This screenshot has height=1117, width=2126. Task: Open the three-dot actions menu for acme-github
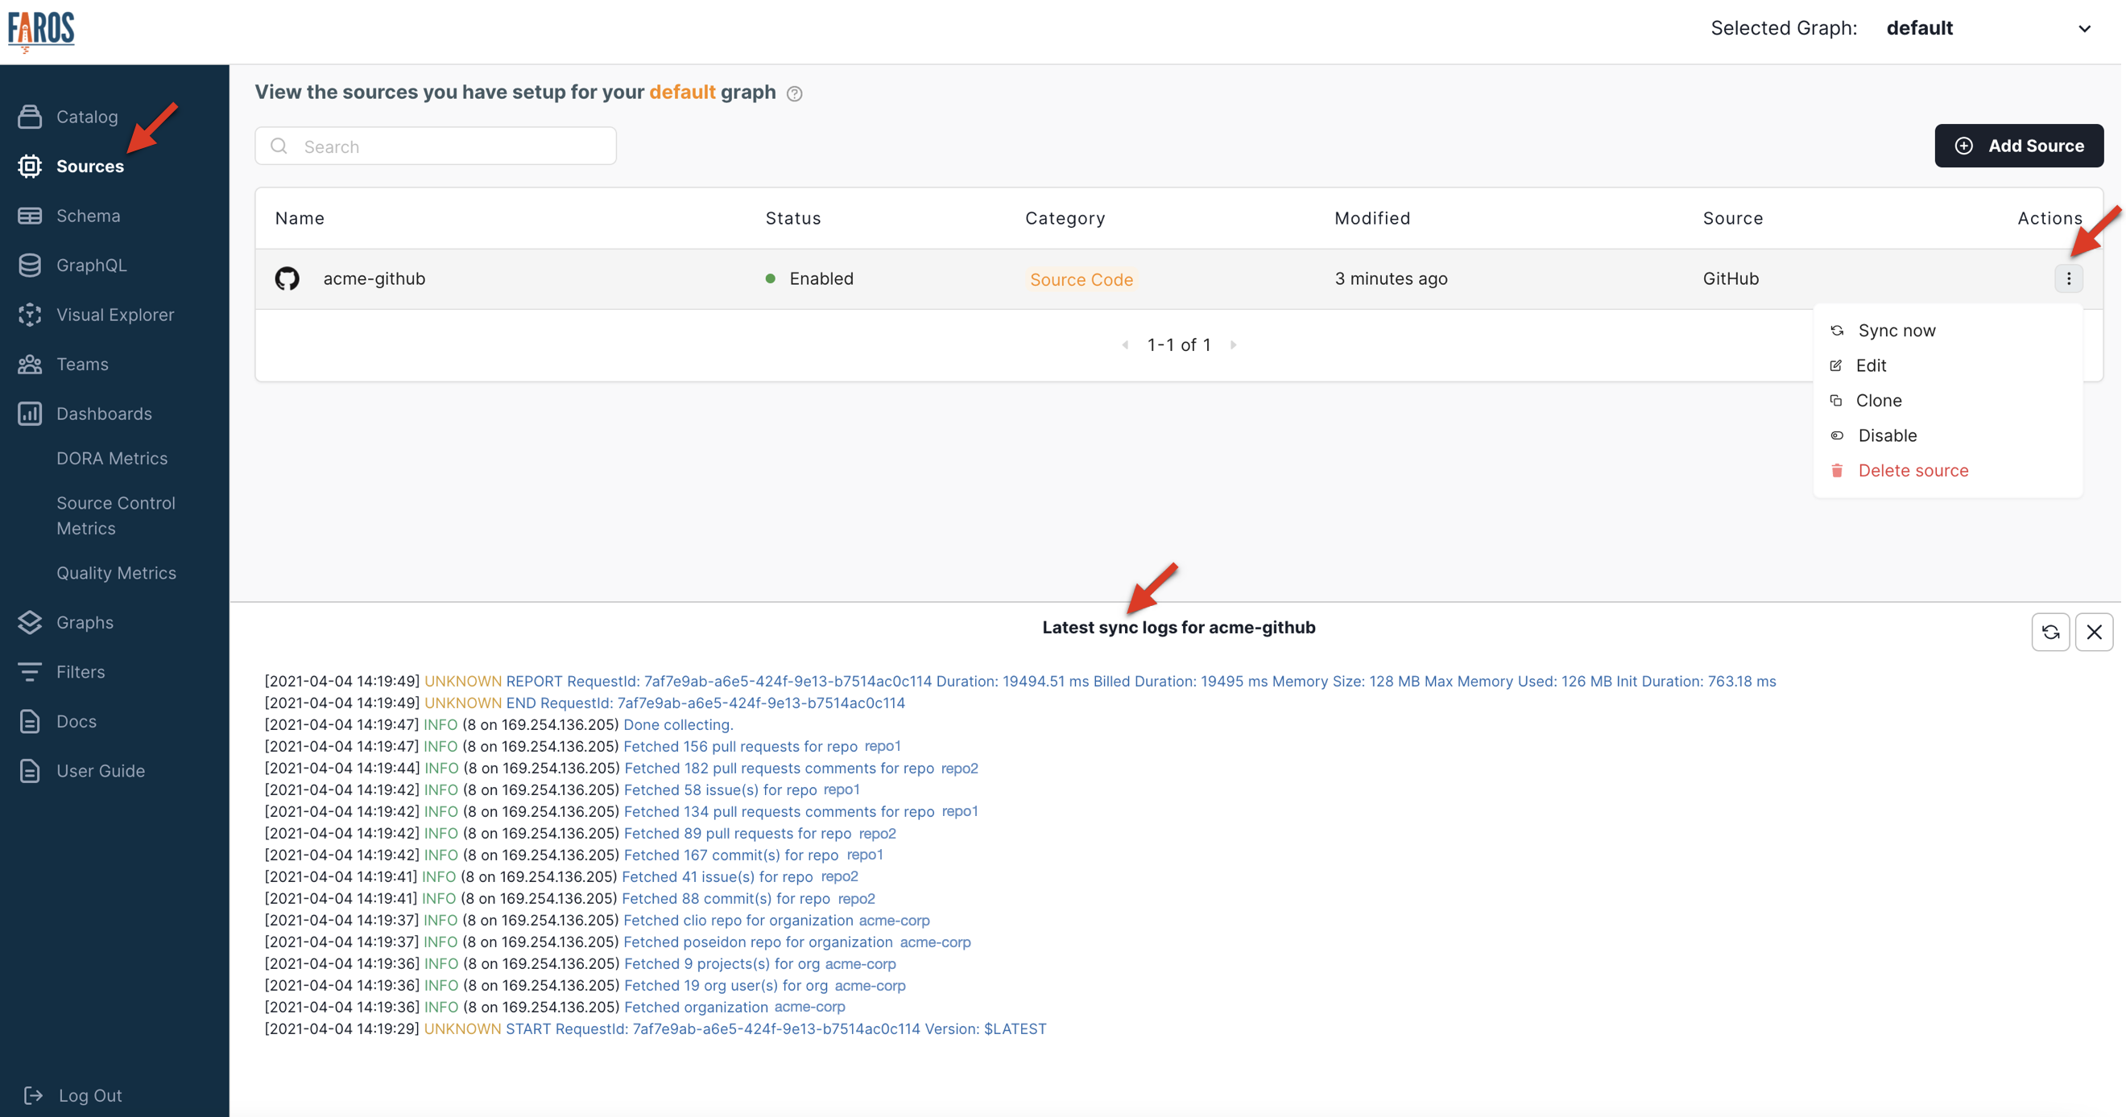pyautogui.click(x=2068, y=278)
